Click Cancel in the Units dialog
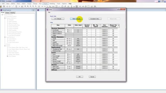This screenshot has height=93, width=166. click(92, 77)
